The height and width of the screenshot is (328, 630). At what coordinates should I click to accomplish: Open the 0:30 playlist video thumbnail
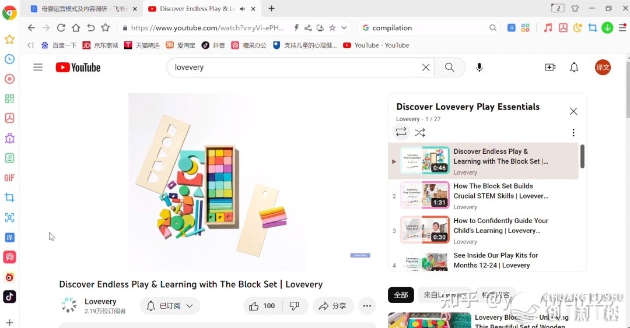coord(425,230)
